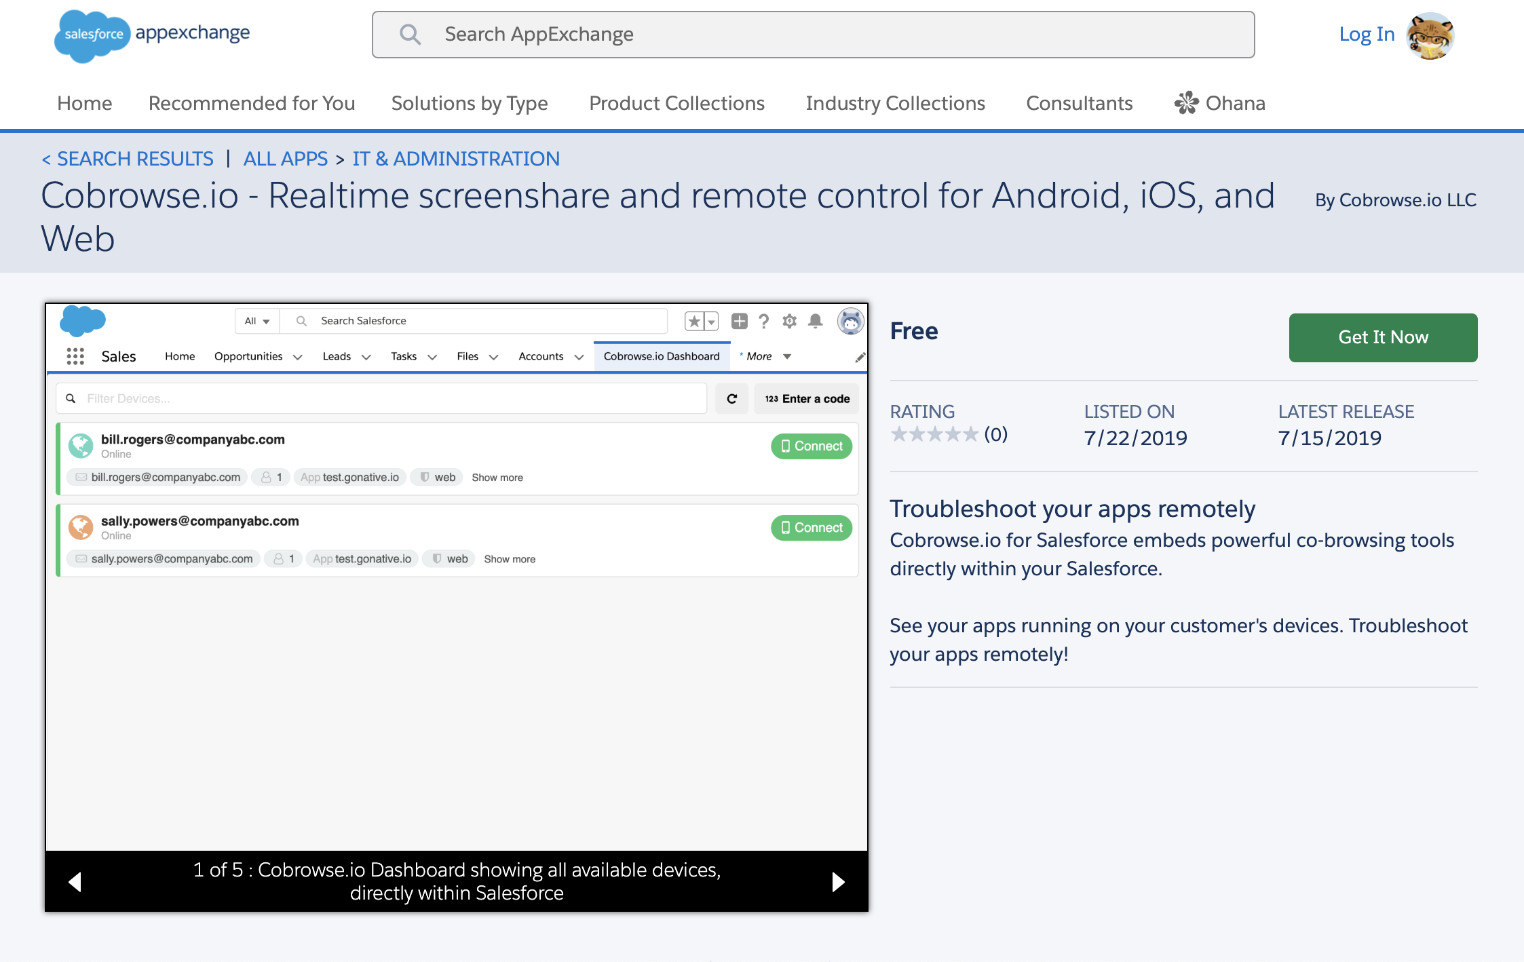The width and height of the screenshot is (1524, 962).
Task: Expand the Accounts tab chevron
Action: pyautogui.click(x=579, y=357)
